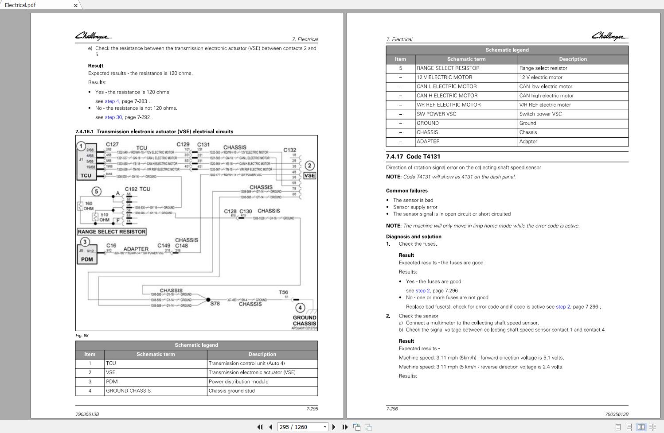Close the Electrical.pdf tab
The width and height of the screenshot is (664, 433).
click(75, 5)
